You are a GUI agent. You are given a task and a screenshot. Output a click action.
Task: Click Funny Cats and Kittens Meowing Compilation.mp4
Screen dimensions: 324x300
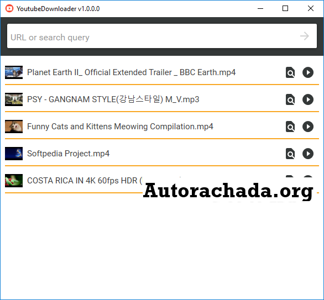click(120, 127)
